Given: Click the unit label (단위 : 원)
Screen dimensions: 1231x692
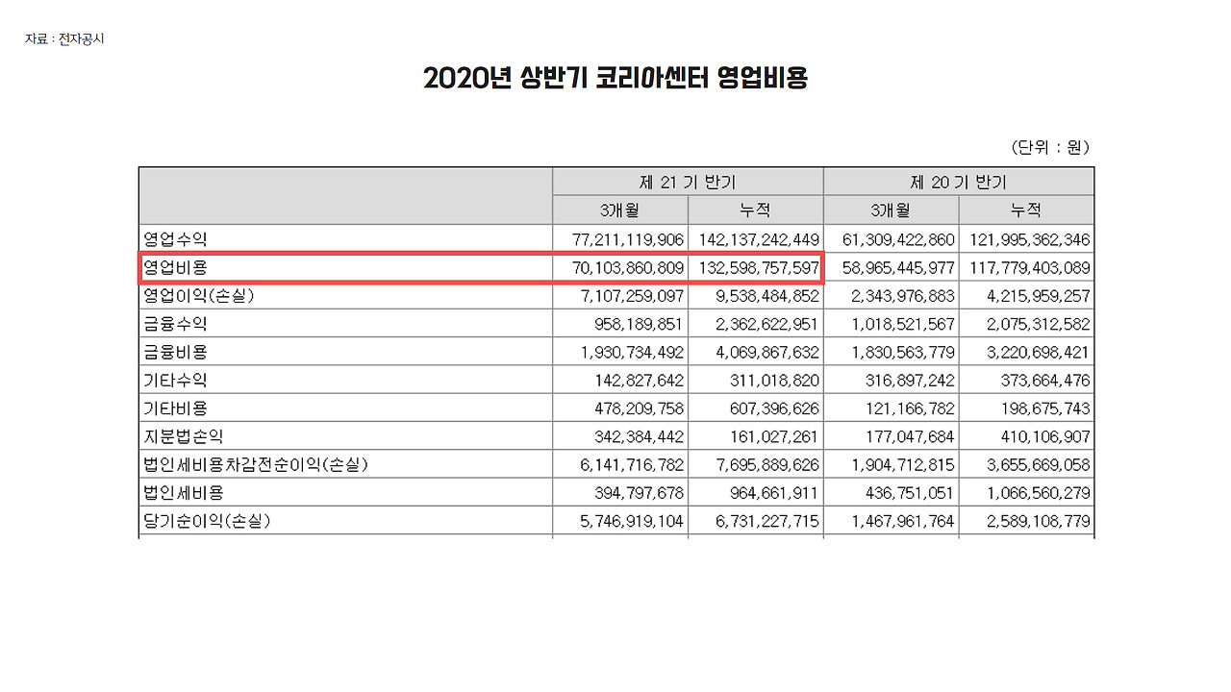Looking at the screenshot, I should 1050,147.
